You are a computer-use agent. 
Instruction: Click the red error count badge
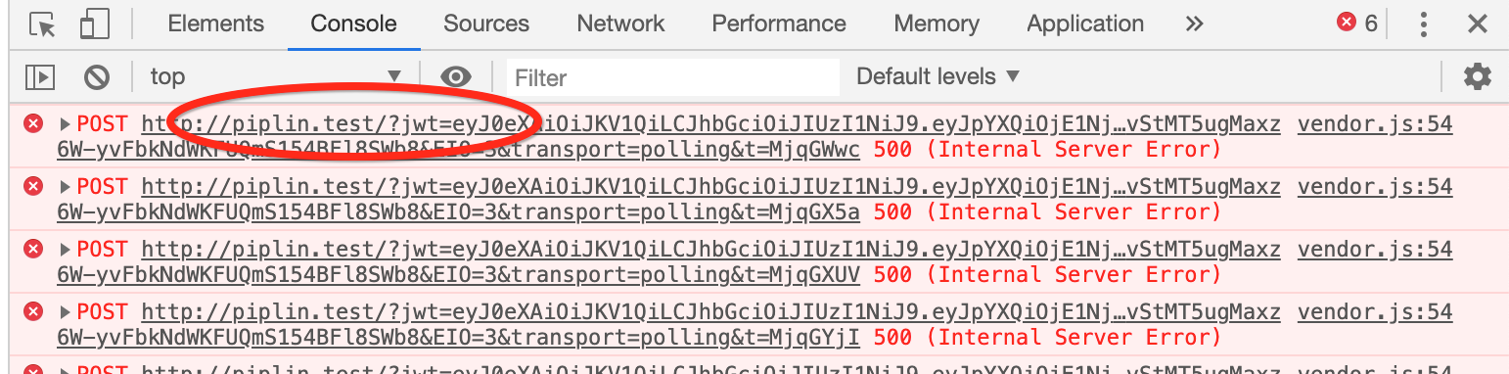click(1357, 23)
